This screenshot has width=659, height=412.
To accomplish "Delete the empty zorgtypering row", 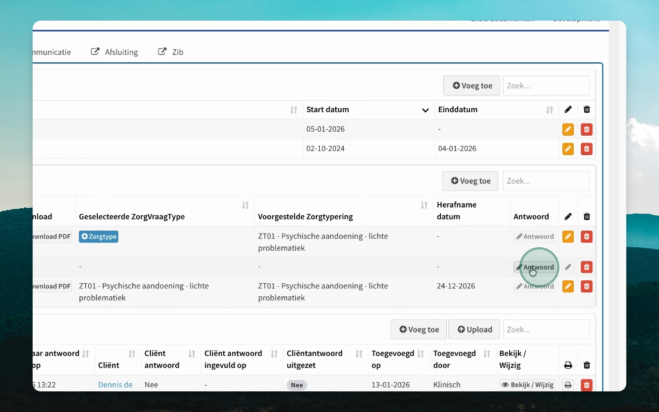I will tap(586, 267).
